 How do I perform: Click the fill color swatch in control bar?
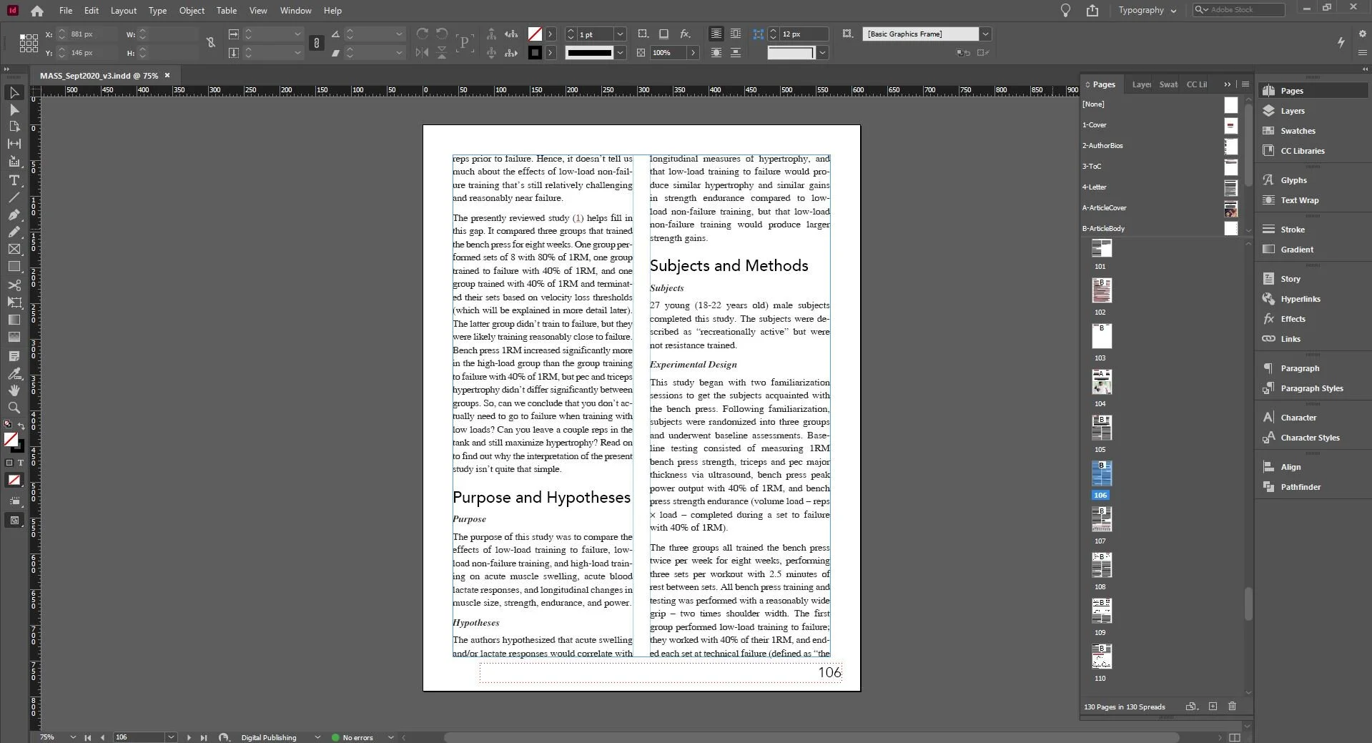(x=535, y=34)
